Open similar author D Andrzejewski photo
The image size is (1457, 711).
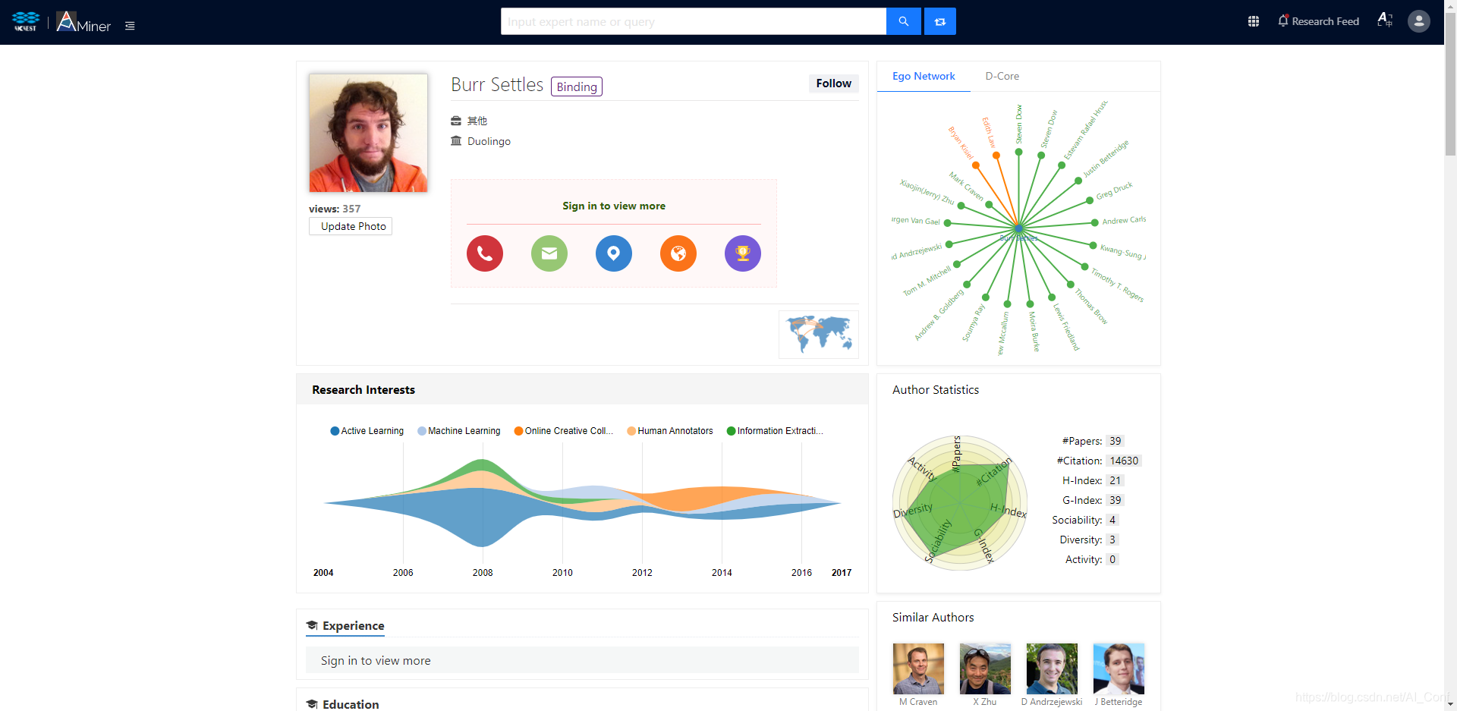coord(1052,669)
